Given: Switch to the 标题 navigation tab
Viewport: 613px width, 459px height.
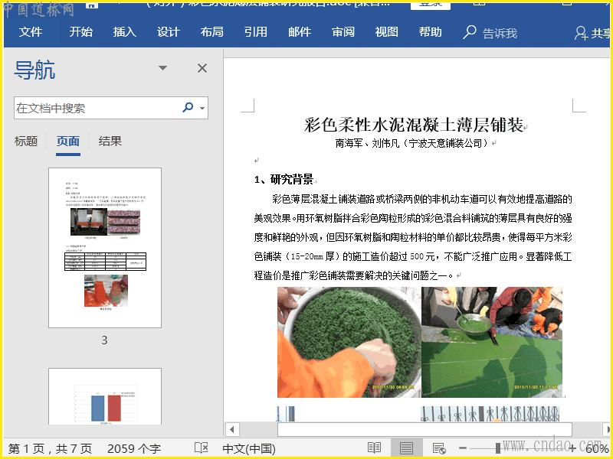Looking at the screenshot, I should point(26,142).
